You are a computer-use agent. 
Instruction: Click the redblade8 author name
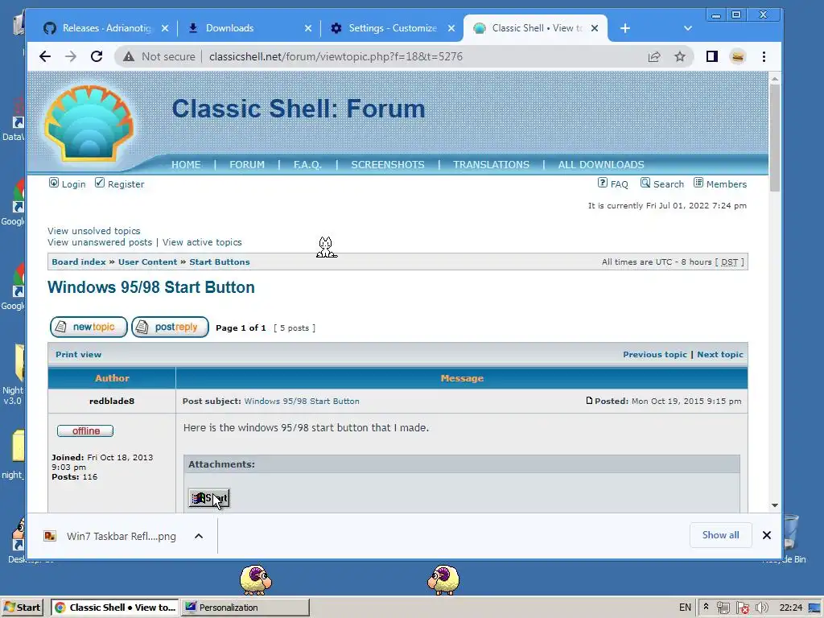coord(112,401)
